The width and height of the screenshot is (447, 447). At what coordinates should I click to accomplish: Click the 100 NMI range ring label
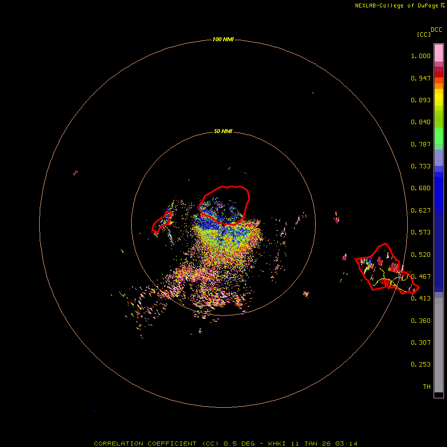223,39
